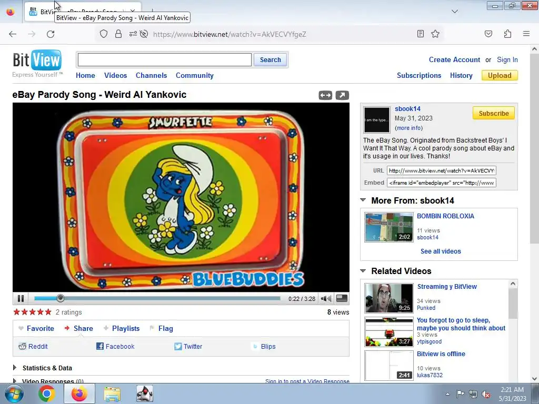Click the BitView search text box
This screenshot has height=404, width=539.
[x=165, y=60]
